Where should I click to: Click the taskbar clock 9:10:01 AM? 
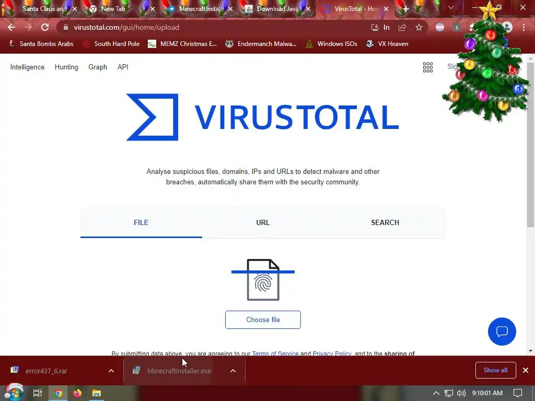pyautogui.click(x=487, y=393)
